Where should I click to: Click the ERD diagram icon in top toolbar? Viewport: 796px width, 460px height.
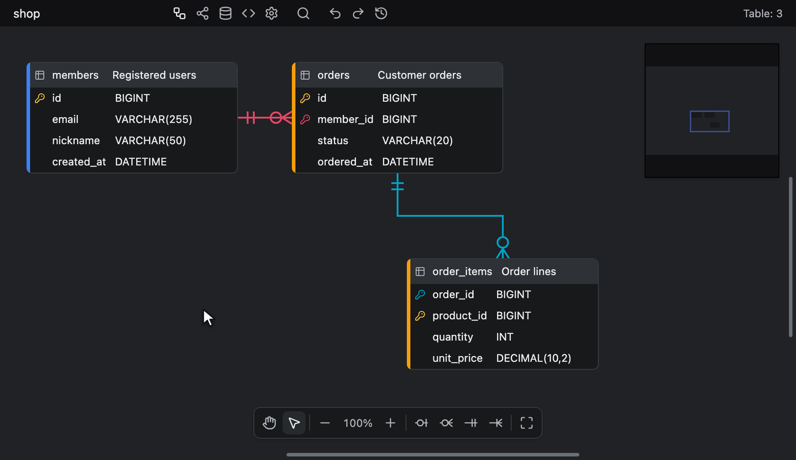(x=179, y=13)
